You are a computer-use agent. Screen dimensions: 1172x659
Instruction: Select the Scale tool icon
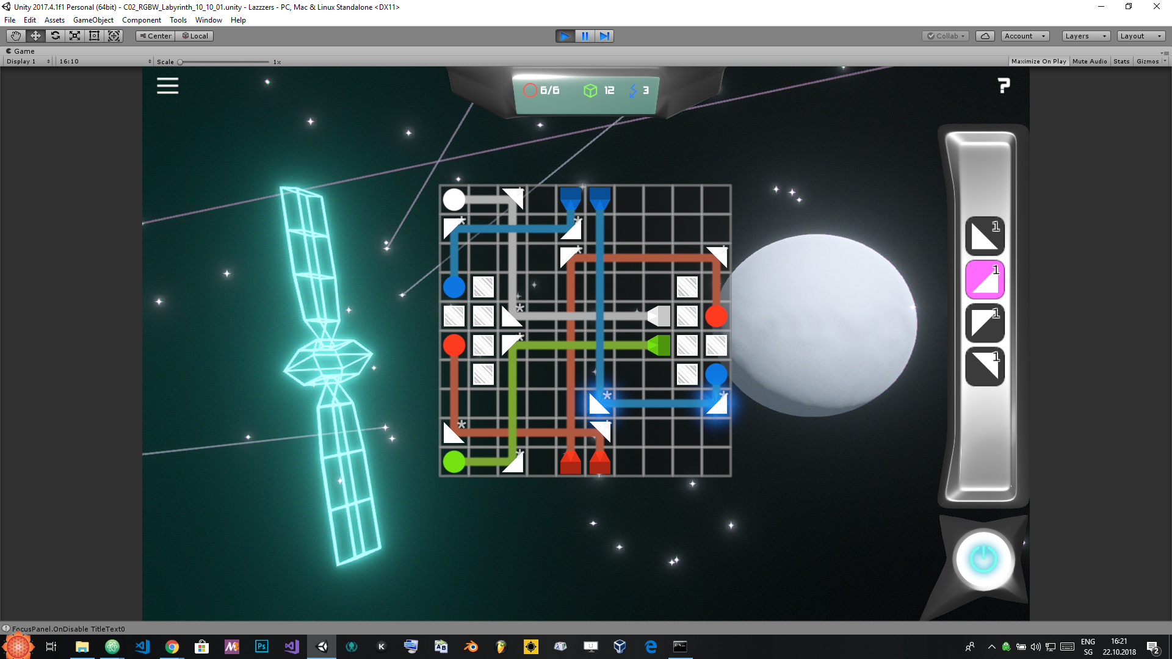click(74, 36)
